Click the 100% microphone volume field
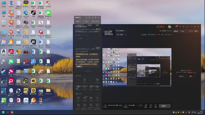The image size is (205, 115). pos(120,105)
